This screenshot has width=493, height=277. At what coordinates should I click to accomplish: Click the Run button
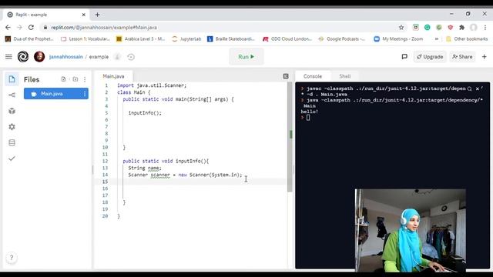(246, 57)
